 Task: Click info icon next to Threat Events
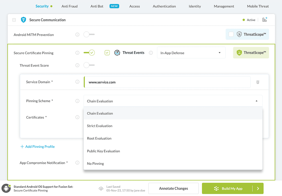(x=151, y=53)
